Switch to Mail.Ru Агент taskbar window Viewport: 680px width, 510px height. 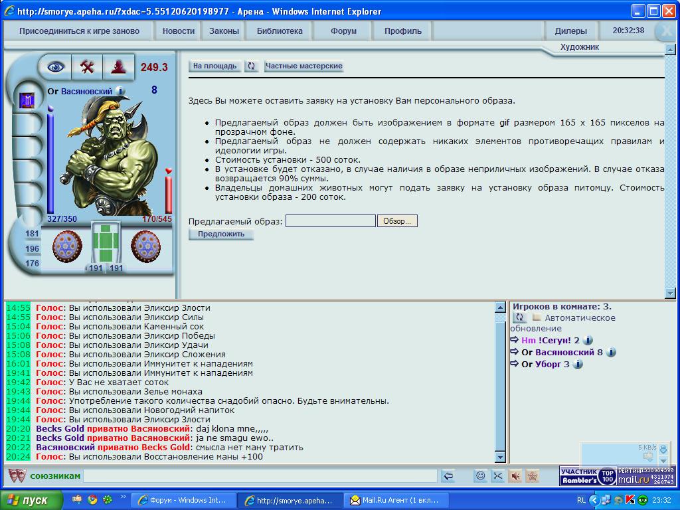coord(396,500)
